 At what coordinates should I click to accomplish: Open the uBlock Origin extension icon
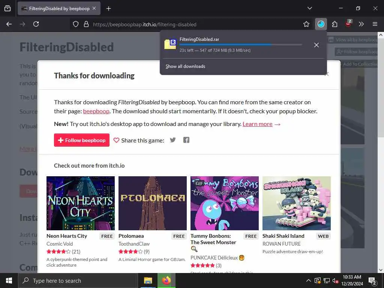coord(348,24)
